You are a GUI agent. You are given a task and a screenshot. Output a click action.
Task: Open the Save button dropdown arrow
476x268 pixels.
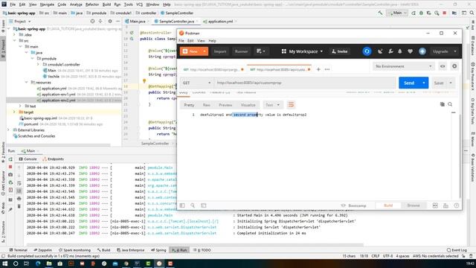click(x=451, y=83)
